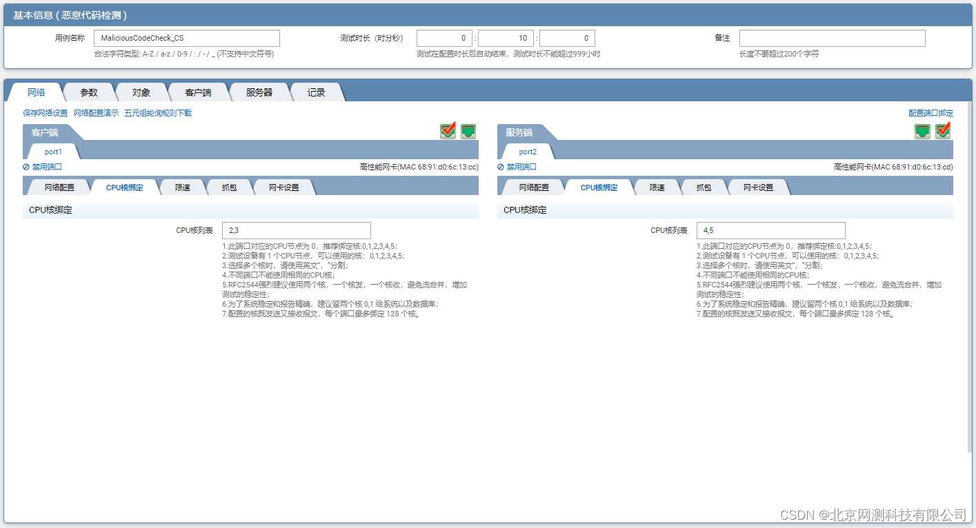Viewport: 976px width, 528px height.
Task: Click 禁用端口 for client port1
Action: tap(42, 167)
